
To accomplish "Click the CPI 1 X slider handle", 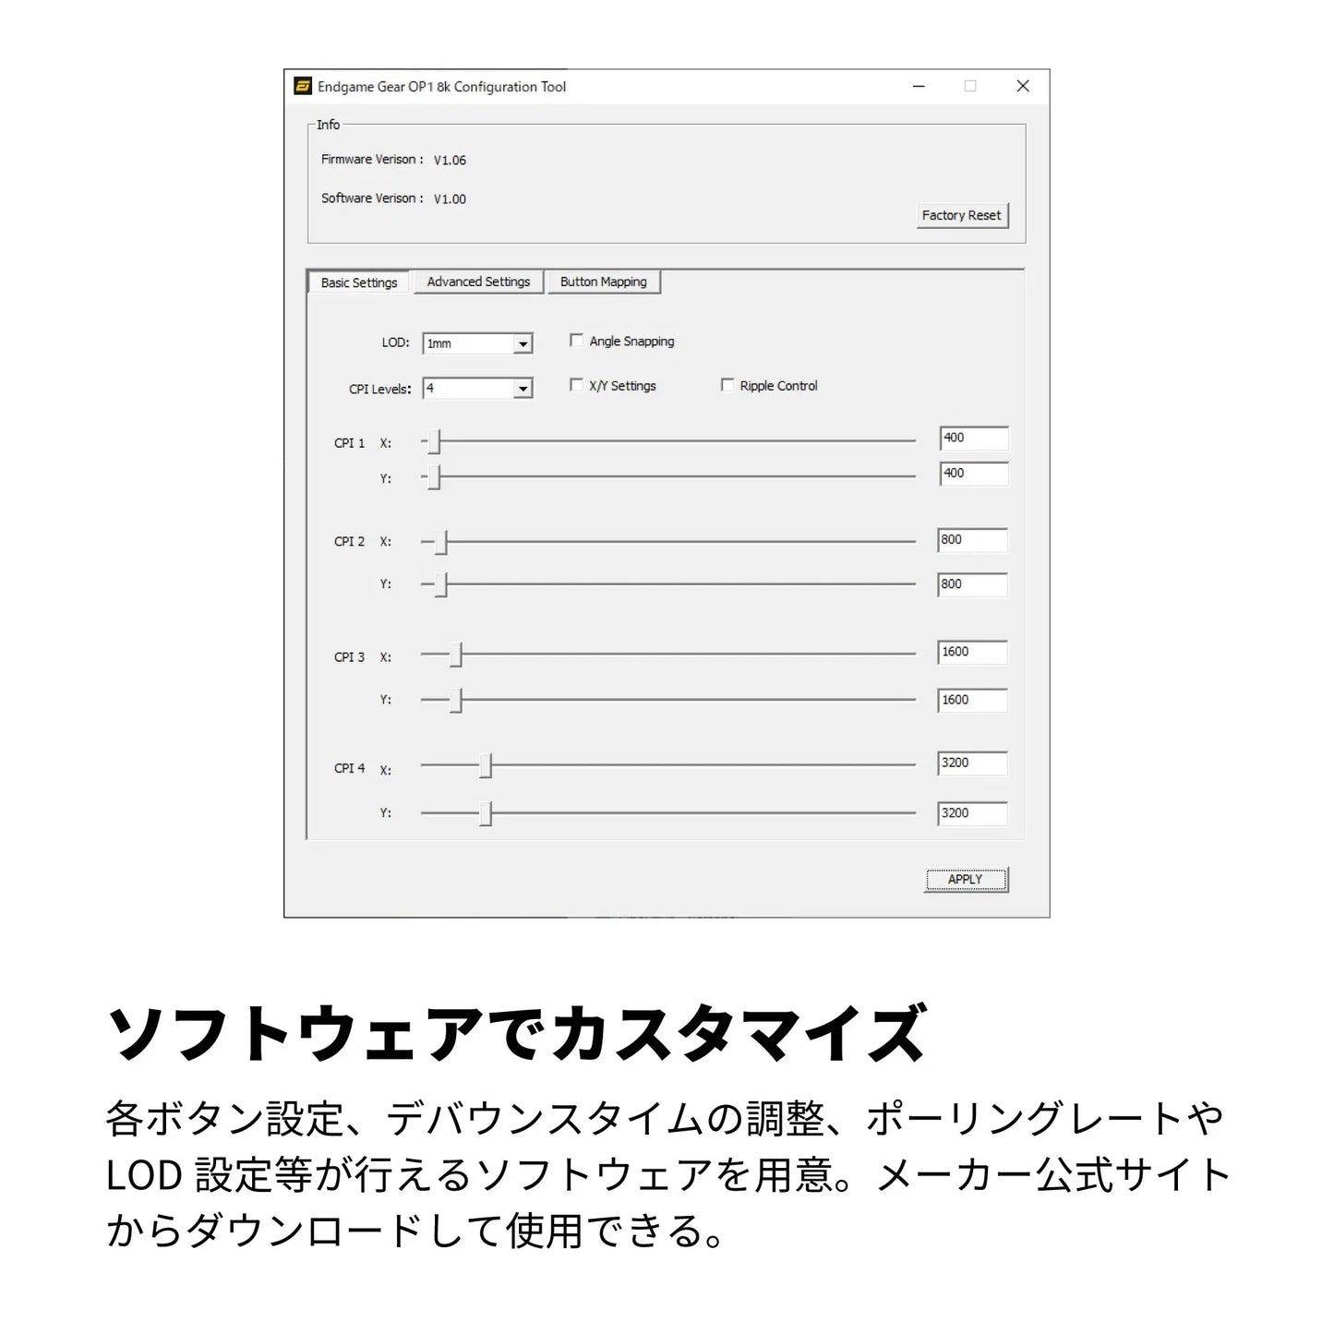I will click(434, 442).
